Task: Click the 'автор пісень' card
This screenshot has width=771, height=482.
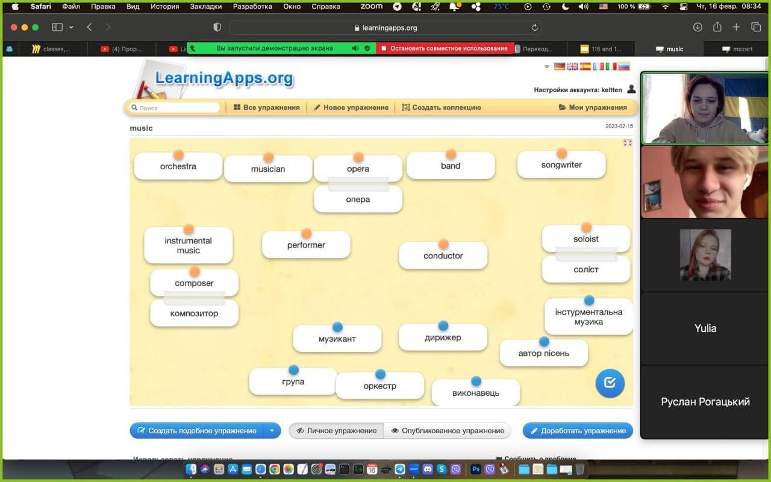Action: point(544,353)
